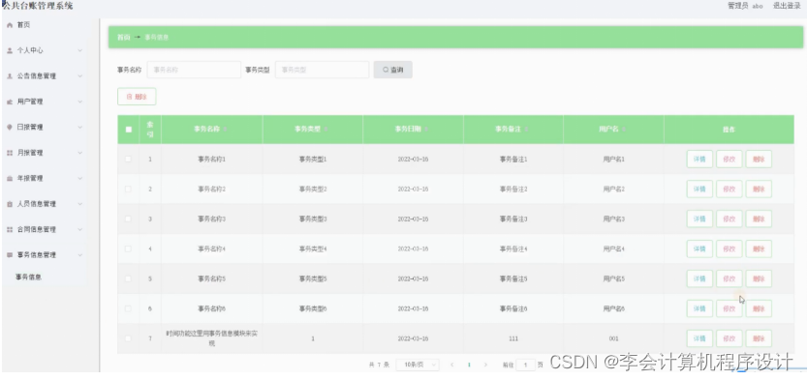This screenshot has width=808, height=380.
Task: Sort by 事务备注 column arrows
Action: 527,130
